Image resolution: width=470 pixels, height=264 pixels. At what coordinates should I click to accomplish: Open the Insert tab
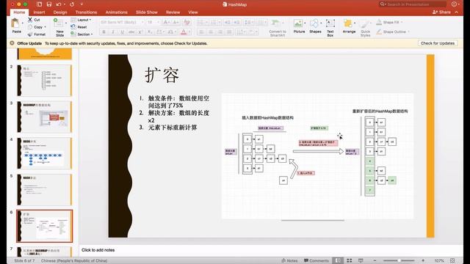coord(39,12)
